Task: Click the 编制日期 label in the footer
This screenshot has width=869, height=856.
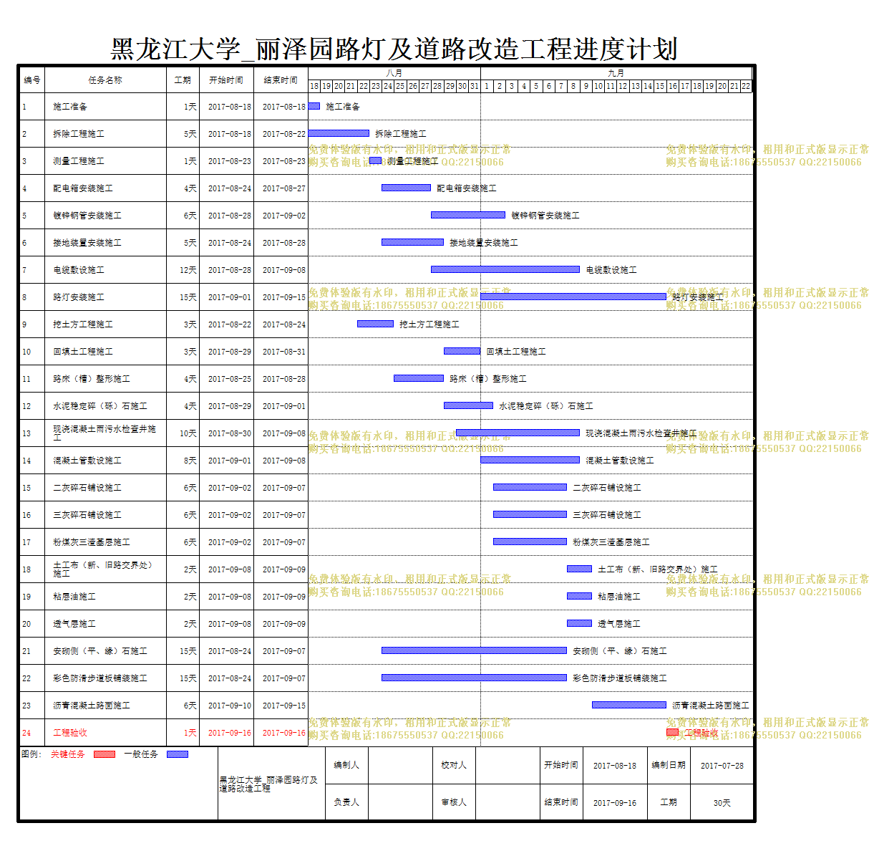Action: [669, 765]
